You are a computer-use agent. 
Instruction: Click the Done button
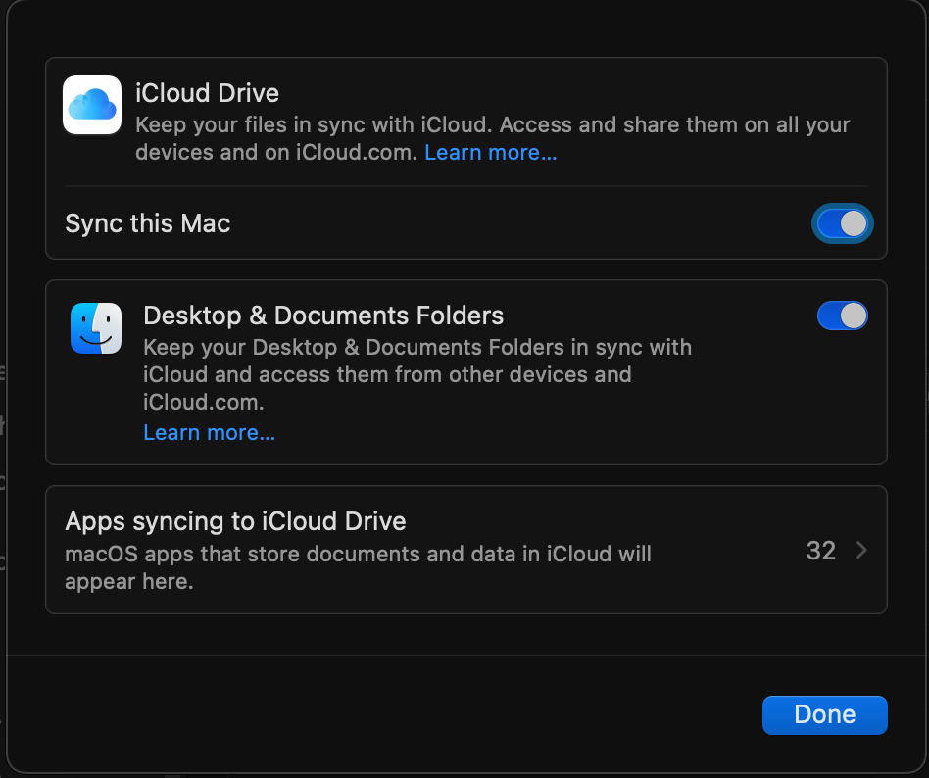pos(825,714)
